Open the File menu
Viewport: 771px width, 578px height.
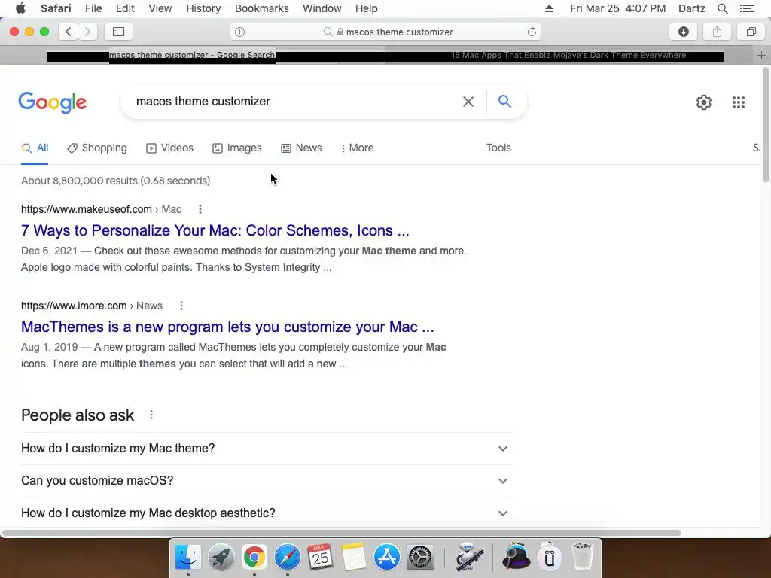click(93, 8)
